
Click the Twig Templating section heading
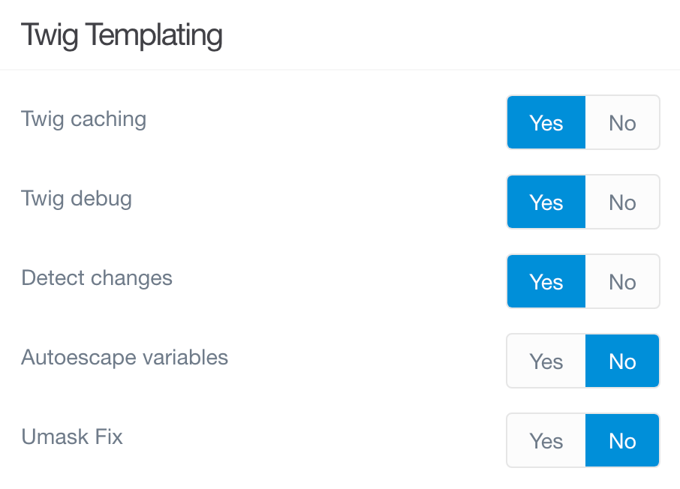coord(122,34)
